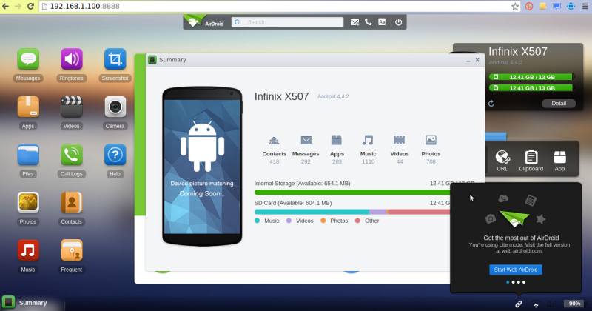The width and height of the screenshot is (592, 311).
Task: Click the Music legend color dot
Action: click(x=257, y=221)
